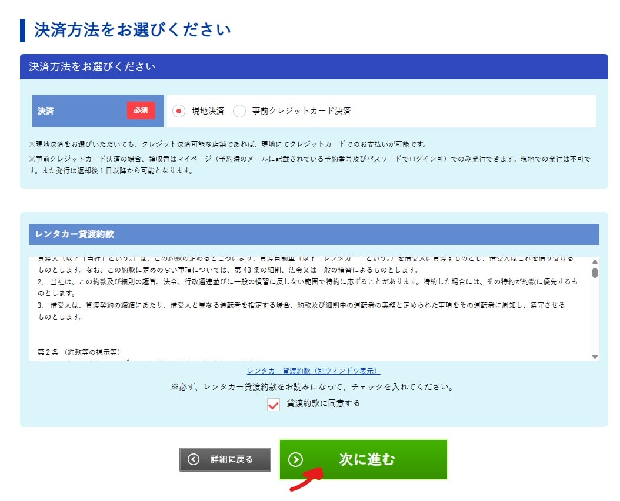Toggle the 貸渡約款に同意する checkbox
The image size is (620, 501).
point(274,405)
